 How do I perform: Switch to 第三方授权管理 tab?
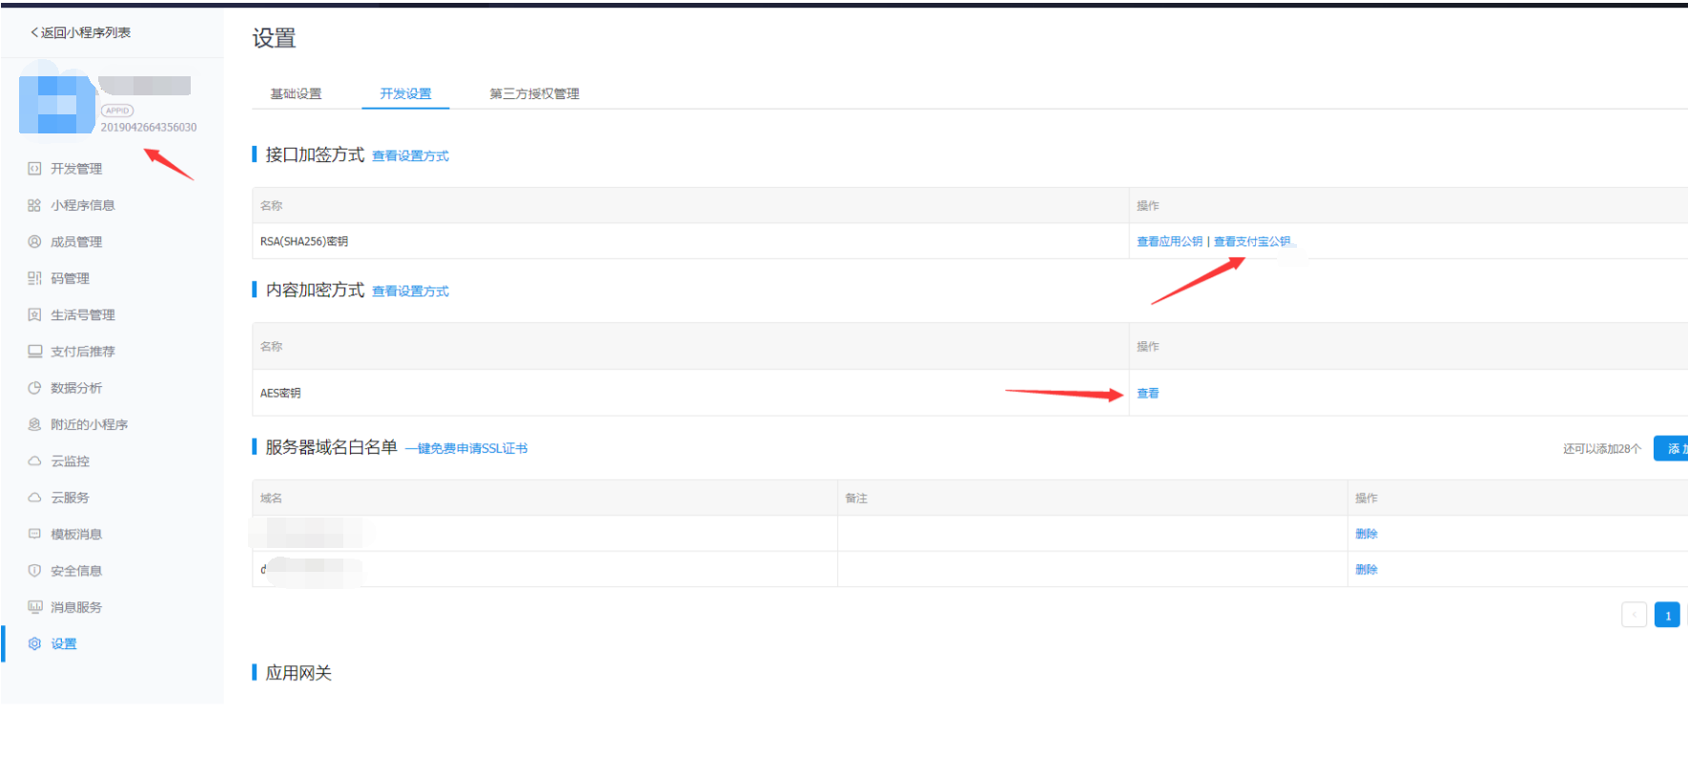[534, 93]
